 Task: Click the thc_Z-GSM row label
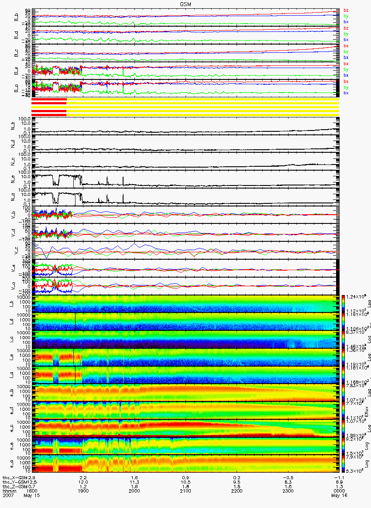click(15, 487)
